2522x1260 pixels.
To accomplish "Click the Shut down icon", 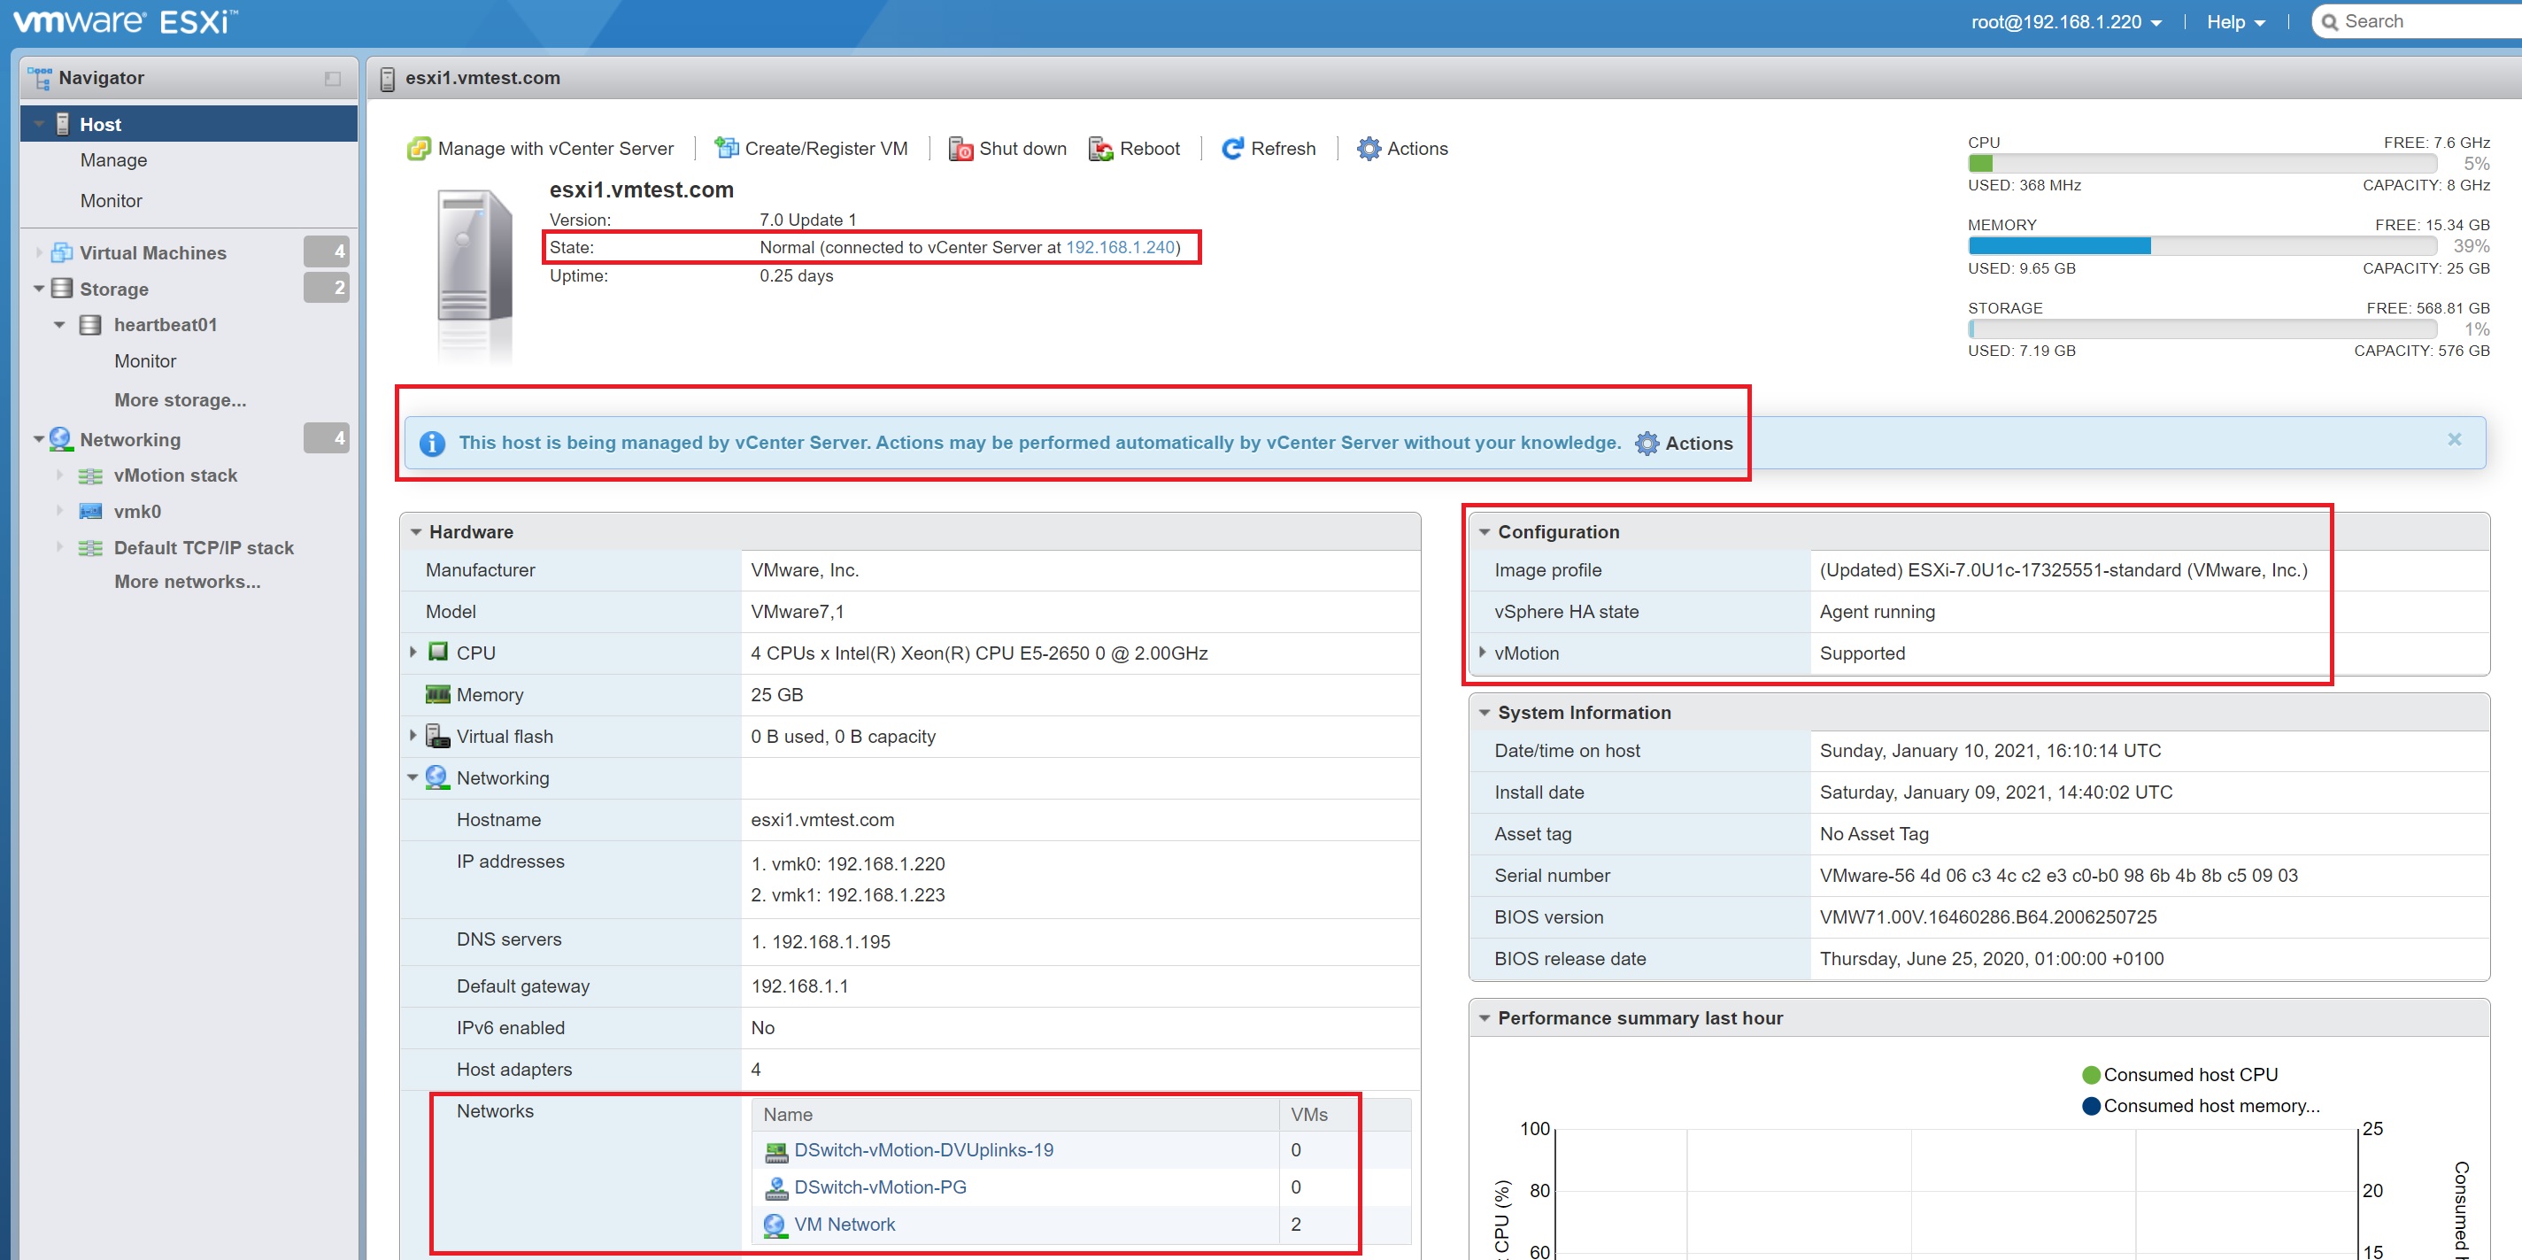I will click(x=960, y=149).
